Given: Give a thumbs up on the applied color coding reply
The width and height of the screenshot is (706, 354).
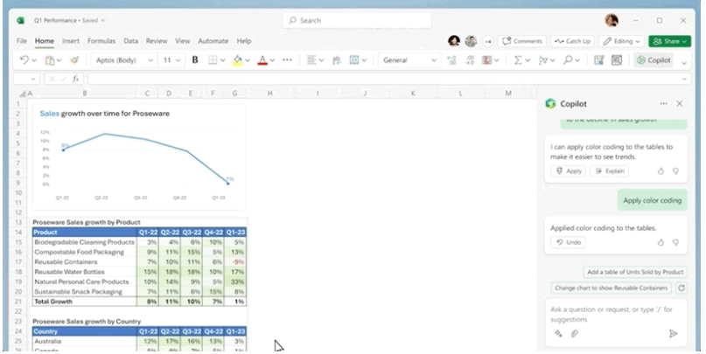Looking at the screenshot, I should coord(661,242).
